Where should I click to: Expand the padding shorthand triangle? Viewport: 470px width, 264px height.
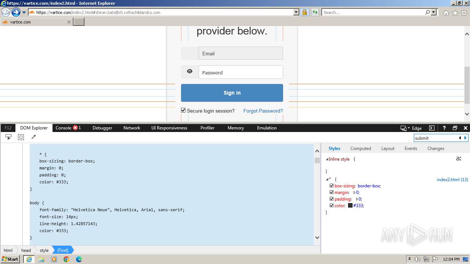pos(357,199)
